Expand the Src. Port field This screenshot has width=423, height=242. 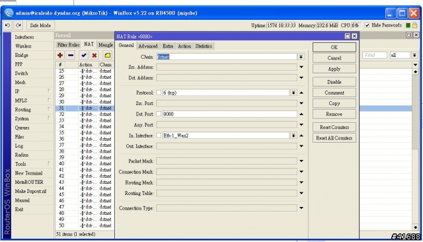click(301, 103)
